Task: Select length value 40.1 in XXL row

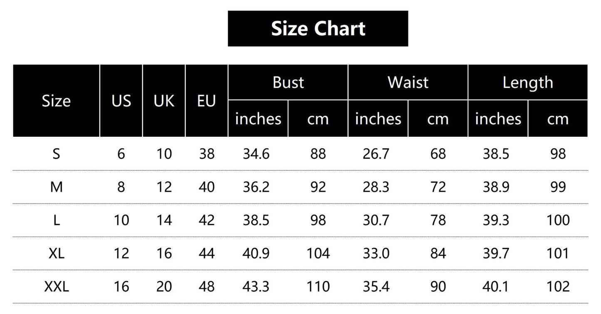Action: [496, 287]
